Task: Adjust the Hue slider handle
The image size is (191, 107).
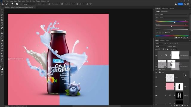Action: coord(175,22)
